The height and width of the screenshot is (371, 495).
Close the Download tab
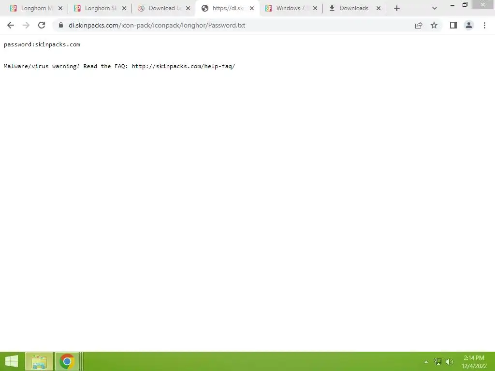pyautogui.click(x=188, y=8)
